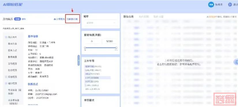The width and height of the screenshot is (238, 107).
Task: Click the upload icon beside 上传简历
Action: tap(55, 19)
